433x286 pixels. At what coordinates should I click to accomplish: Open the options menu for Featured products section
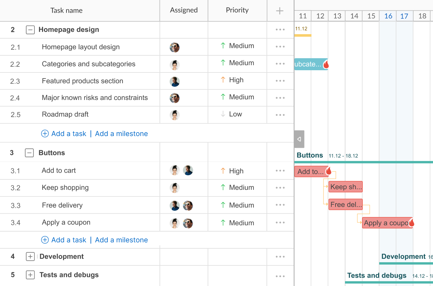pos(280,81)
